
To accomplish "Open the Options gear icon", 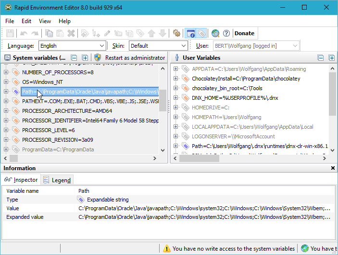I will point(176,33).
